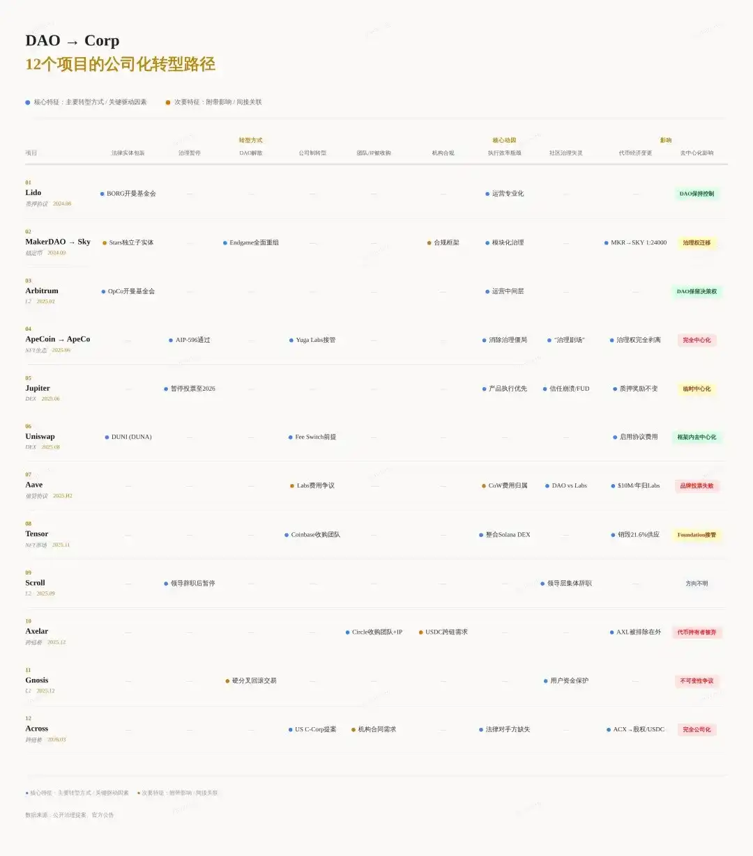Select the 法律实体包装 column header
Screen dimensions: 753x856
pos(128,153)
